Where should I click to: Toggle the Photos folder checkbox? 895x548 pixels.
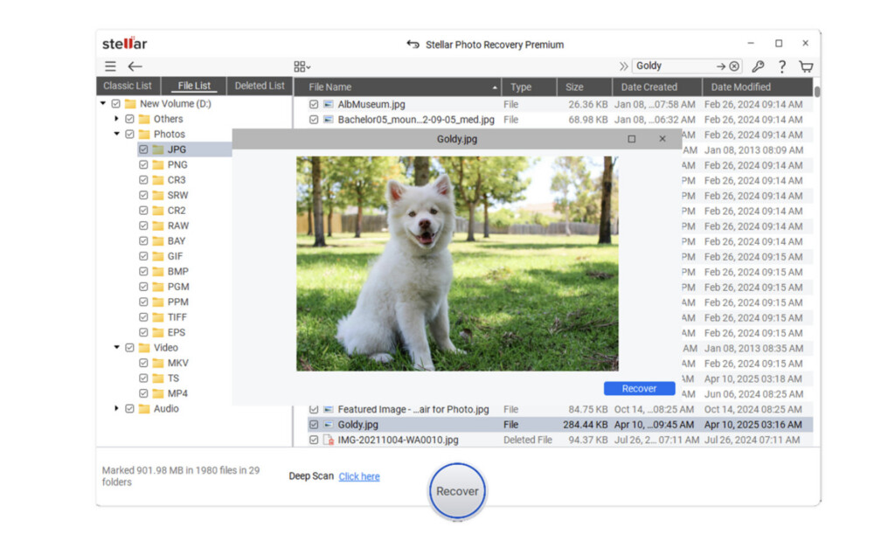(x=129, y=134)
